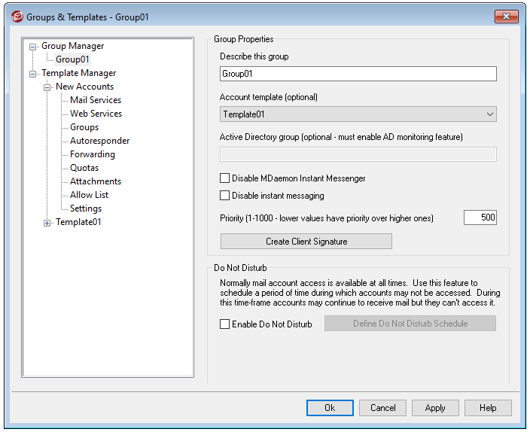Collapse the Template Manager tree node
This screenshot has height=432, width=530.
point(33,74)
